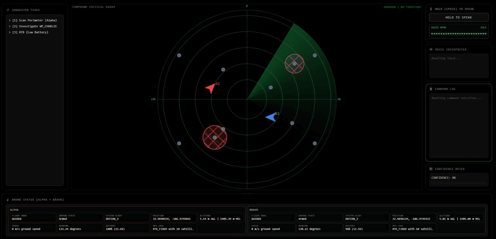Click Alpha's flight mode GUIDED cell

coord(33,217)
